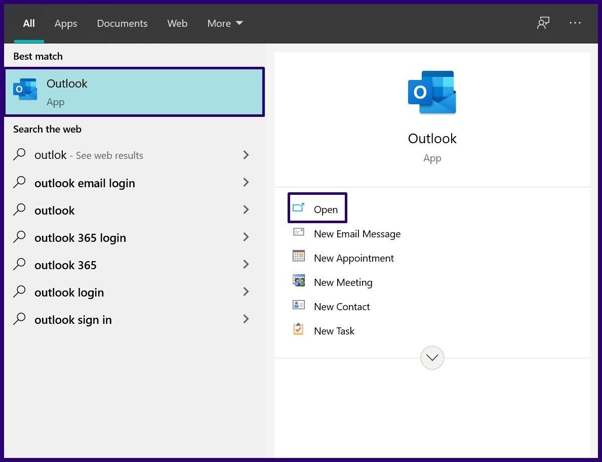This screenshot has height=462, width=602.
Task: Click search icon next to 'outlook login'
Action: 19,291
